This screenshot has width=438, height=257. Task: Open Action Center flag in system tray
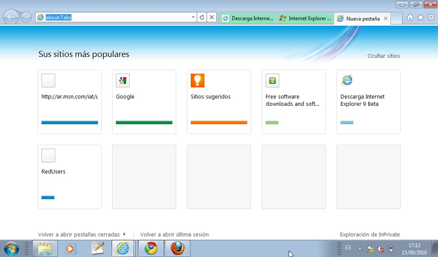370,248
